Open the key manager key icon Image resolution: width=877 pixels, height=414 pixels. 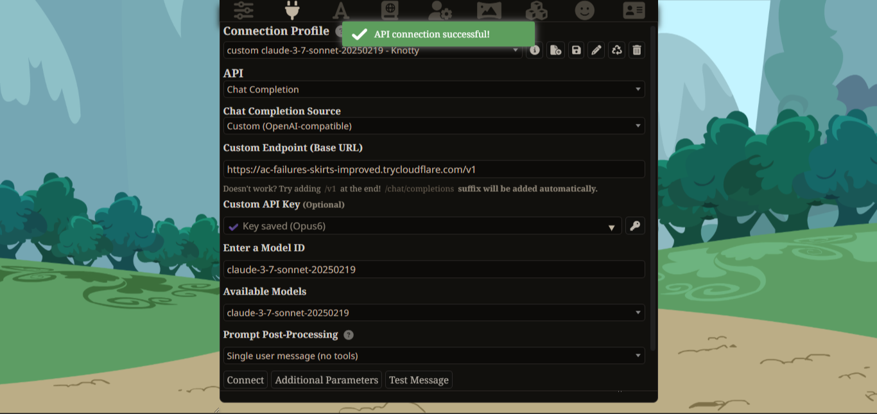(635, 226)
